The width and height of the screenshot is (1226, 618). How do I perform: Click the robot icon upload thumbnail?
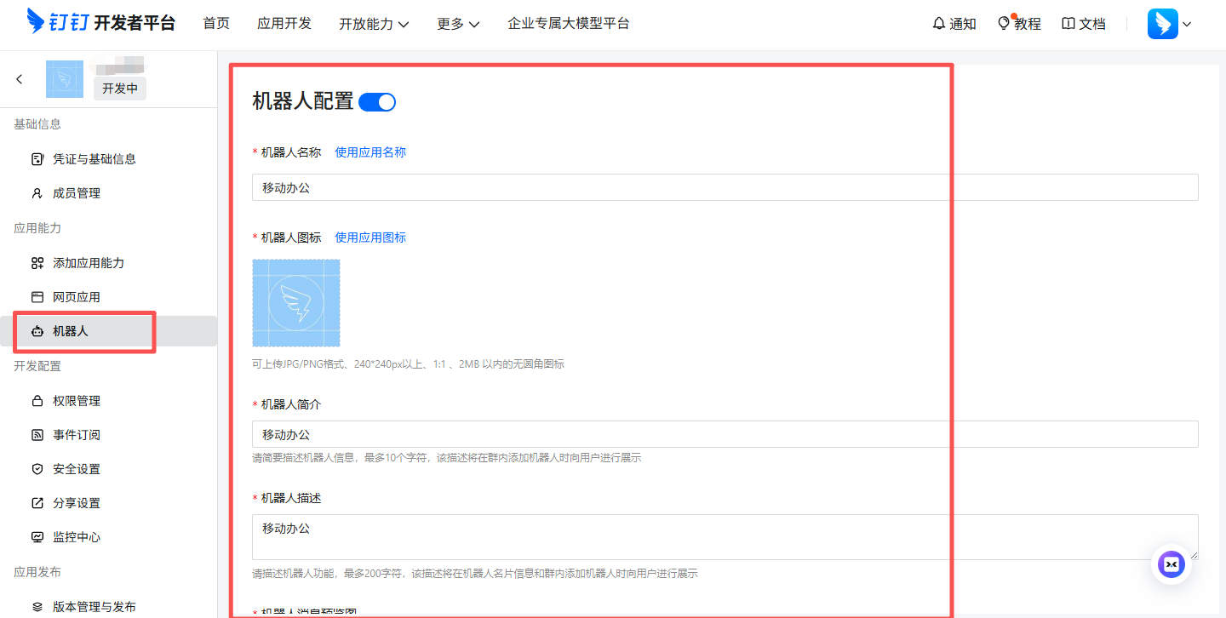pyautogui.click(x=296, y=303)
